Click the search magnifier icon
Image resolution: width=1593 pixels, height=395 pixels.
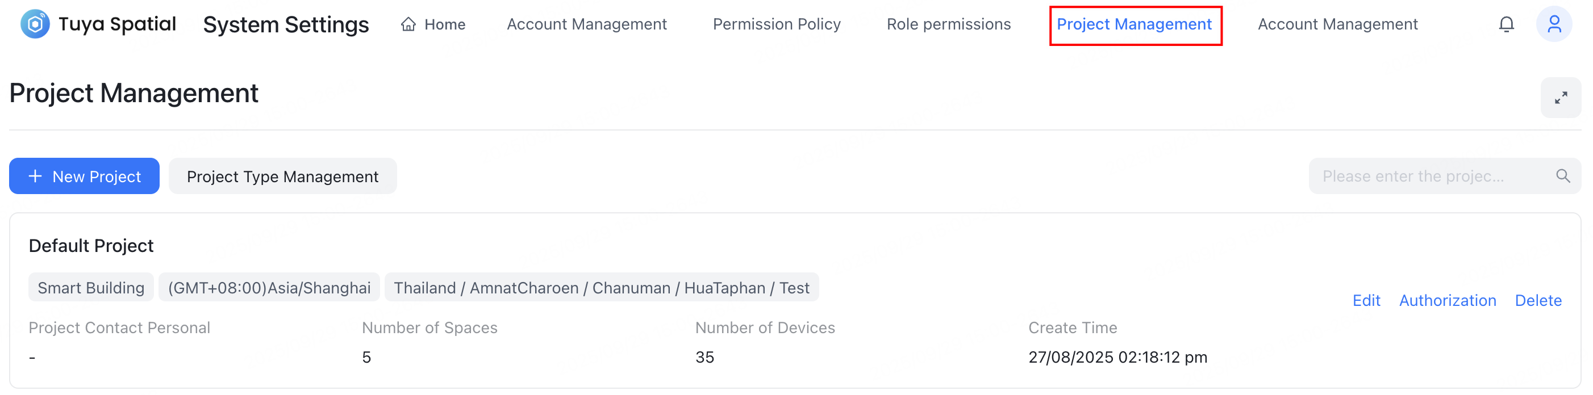(x=1563, y=176)
